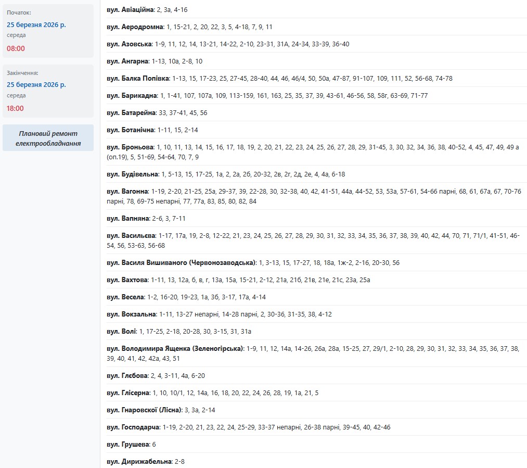The image size is (527, 468).
Task: Click the end date under Закінчення
Action: click(x=36, y=84)
